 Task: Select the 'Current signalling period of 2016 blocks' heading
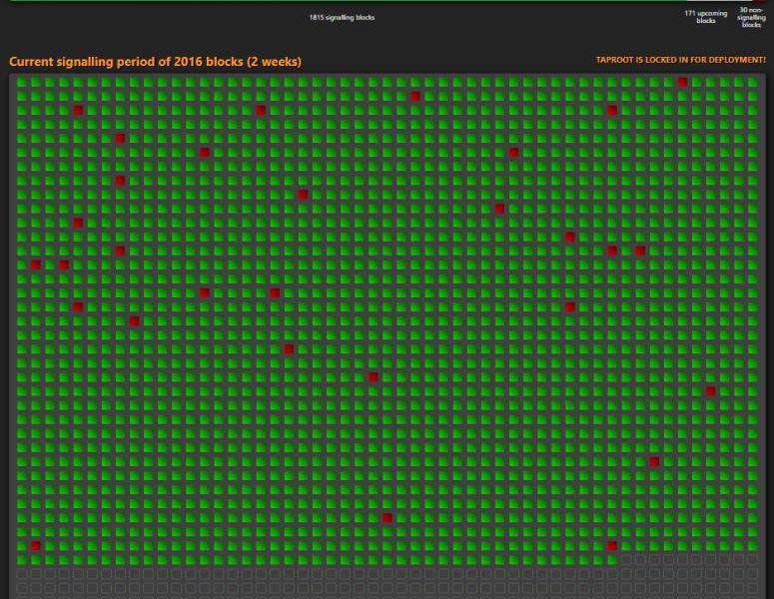click(155, 62)
